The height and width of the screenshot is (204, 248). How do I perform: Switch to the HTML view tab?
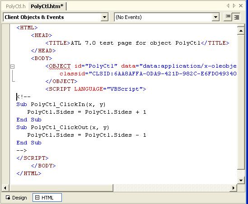(47, 198)
